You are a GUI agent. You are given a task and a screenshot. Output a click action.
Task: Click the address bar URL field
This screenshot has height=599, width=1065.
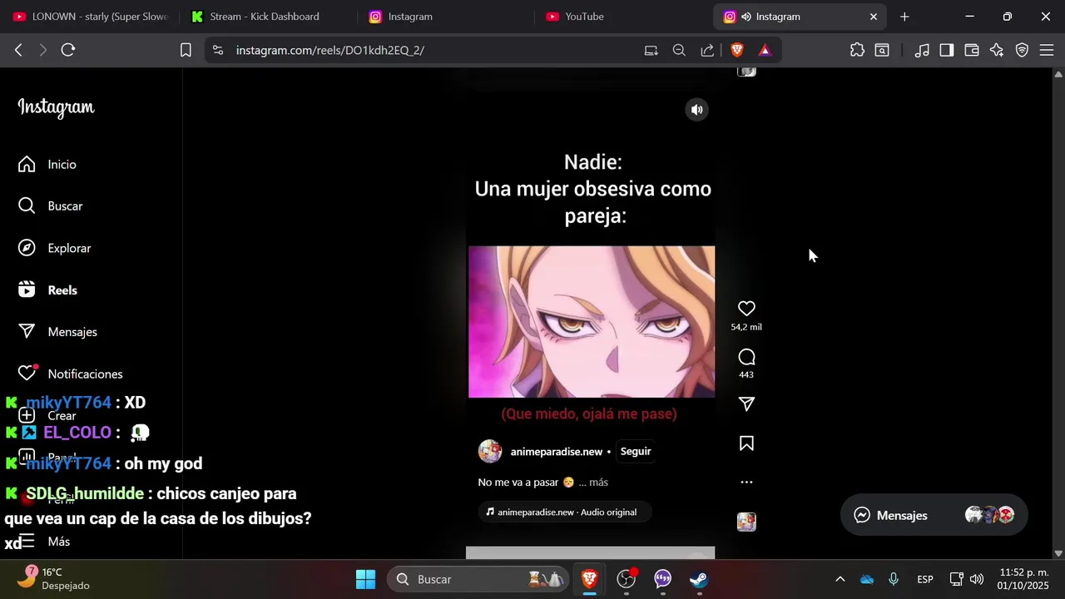click(433, 50)
